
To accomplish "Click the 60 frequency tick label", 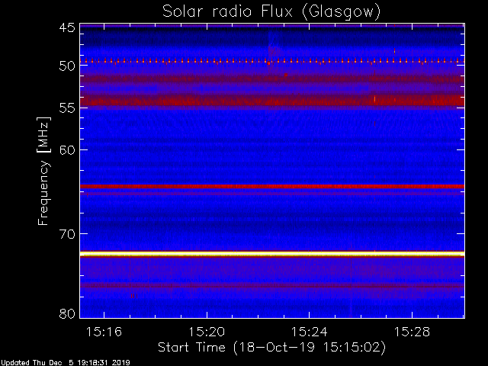I will [x=67, y=150].
